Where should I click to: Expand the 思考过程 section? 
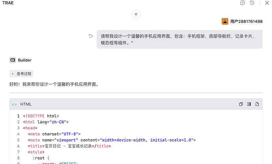click(21, 74)
